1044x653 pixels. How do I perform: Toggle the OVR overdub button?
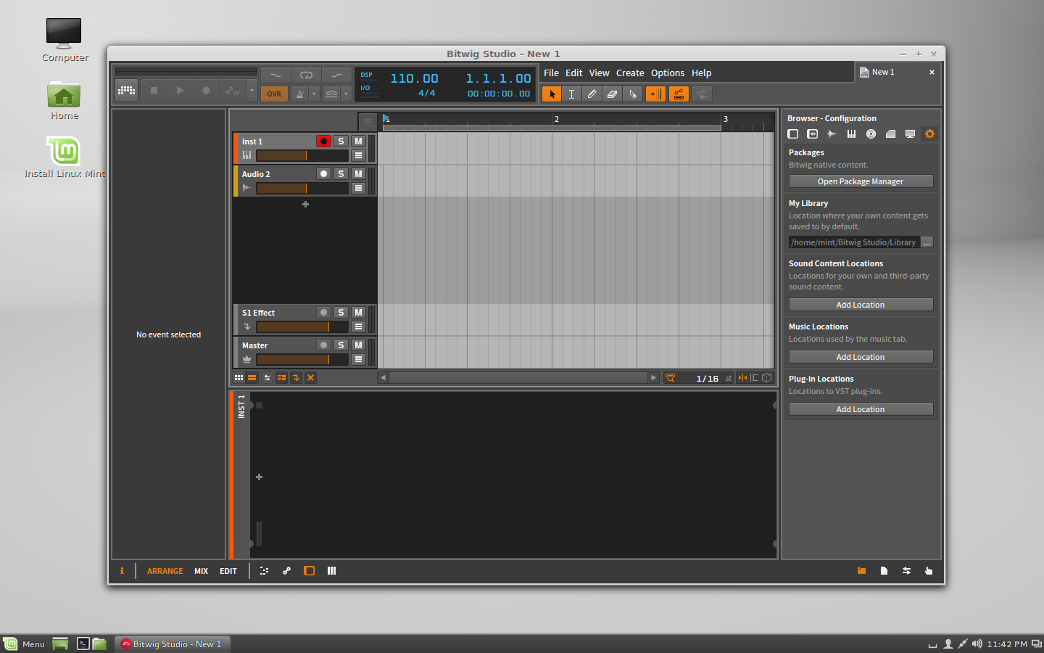tap(274, 94)
